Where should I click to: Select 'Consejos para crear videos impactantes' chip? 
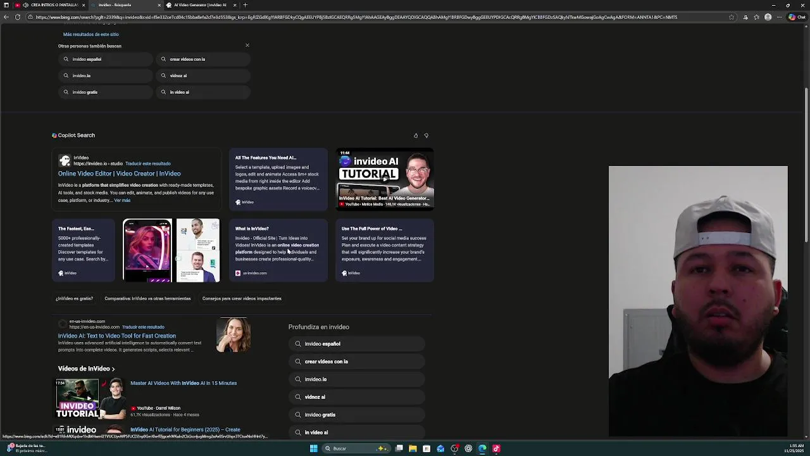coord(242,298)
